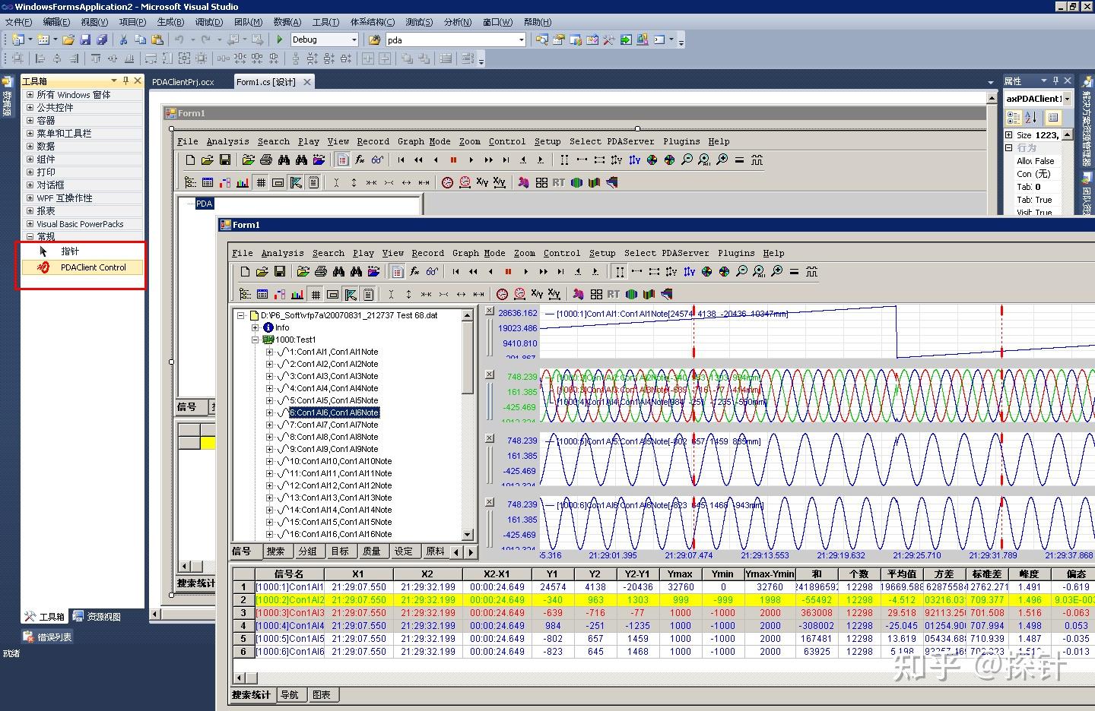Switch to the PDAClientPrj.ocx document tab
This screenshot has width=1095, height=711.
[183, 82]
